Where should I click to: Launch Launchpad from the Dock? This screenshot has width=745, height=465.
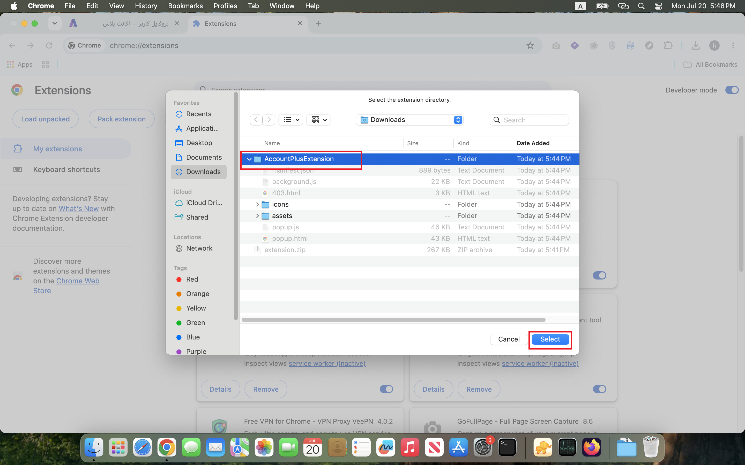(118, 447)
